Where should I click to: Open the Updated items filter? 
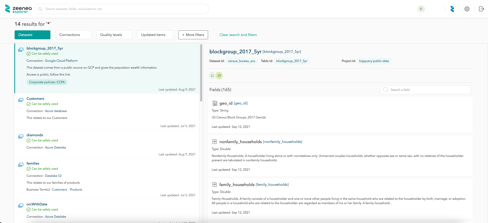tap(155, 35)
